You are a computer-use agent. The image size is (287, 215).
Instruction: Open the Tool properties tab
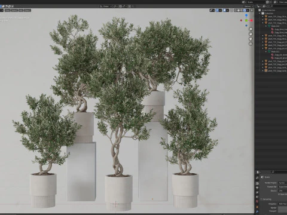[x=257, y=178]
